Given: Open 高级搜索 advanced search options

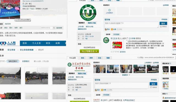Looking at the screenshot, I should (x=59, y=28).
